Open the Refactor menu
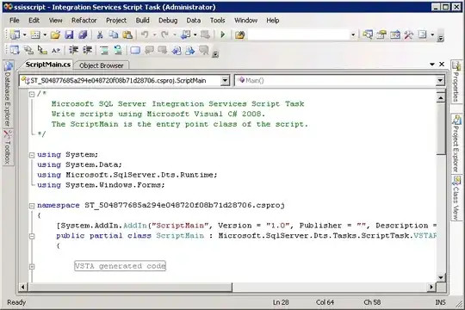 click(x=84, y=20)
